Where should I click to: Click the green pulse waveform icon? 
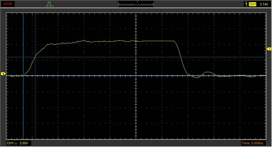pos(49,4)
